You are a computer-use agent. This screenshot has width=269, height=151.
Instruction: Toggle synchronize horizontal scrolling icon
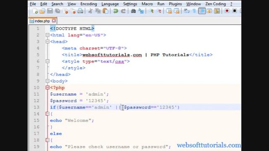point(177,11)
